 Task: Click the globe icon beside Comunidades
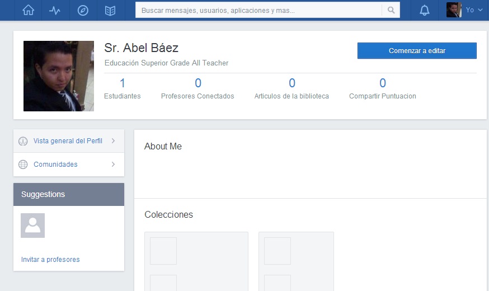23,165
